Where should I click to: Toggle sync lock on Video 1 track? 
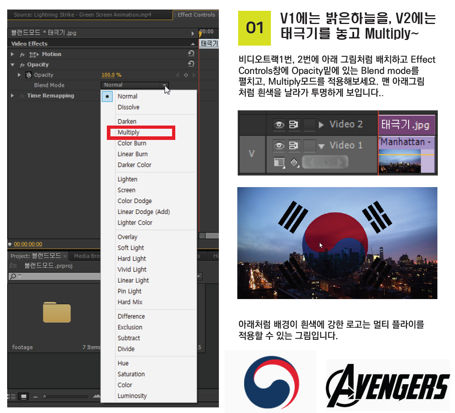pos(293,145)
